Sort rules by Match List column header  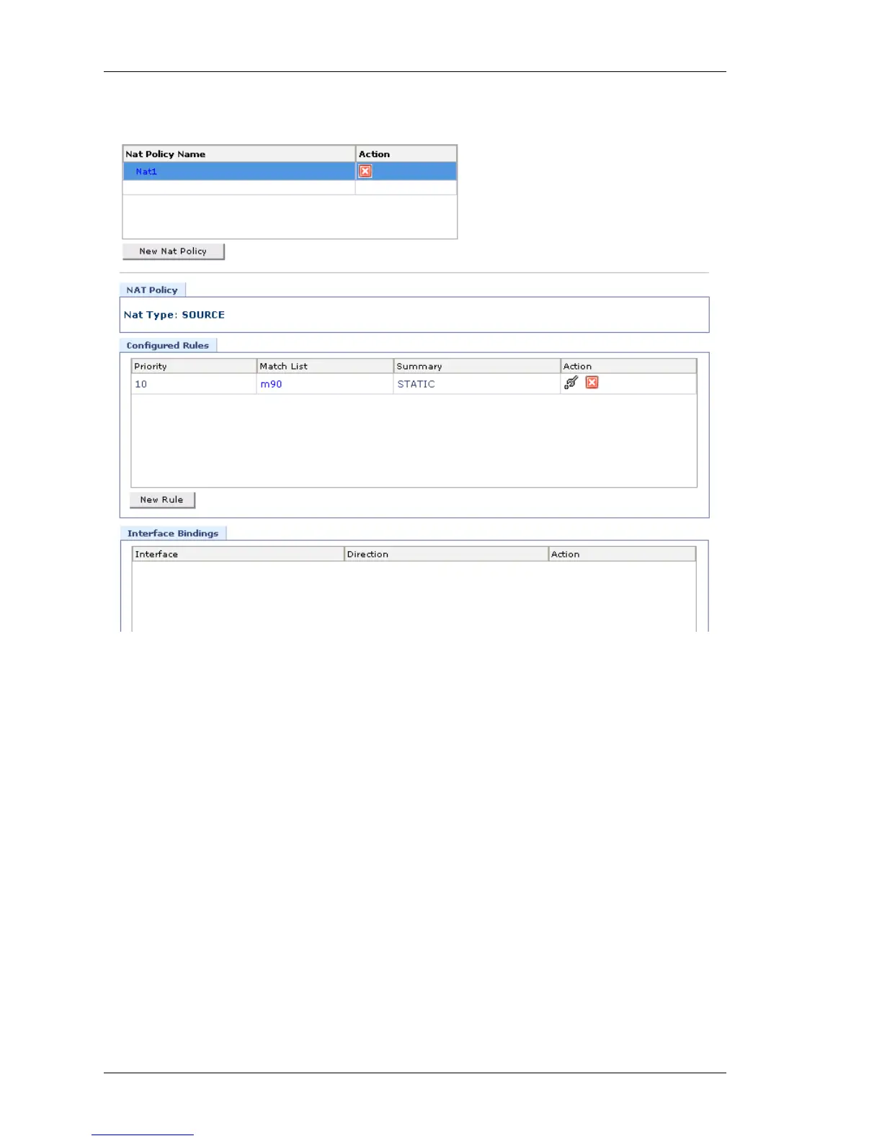point(325,366)
